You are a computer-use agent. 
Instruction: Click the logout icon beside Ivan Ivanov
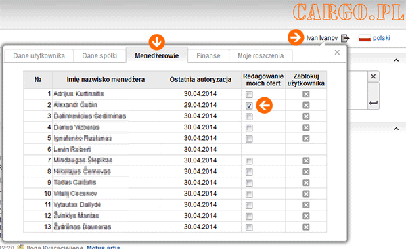[x=345, y=39]
